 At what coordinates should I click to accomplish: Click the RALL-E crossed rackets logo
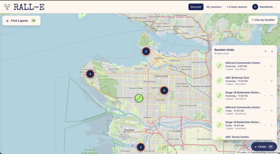(7, 7)
